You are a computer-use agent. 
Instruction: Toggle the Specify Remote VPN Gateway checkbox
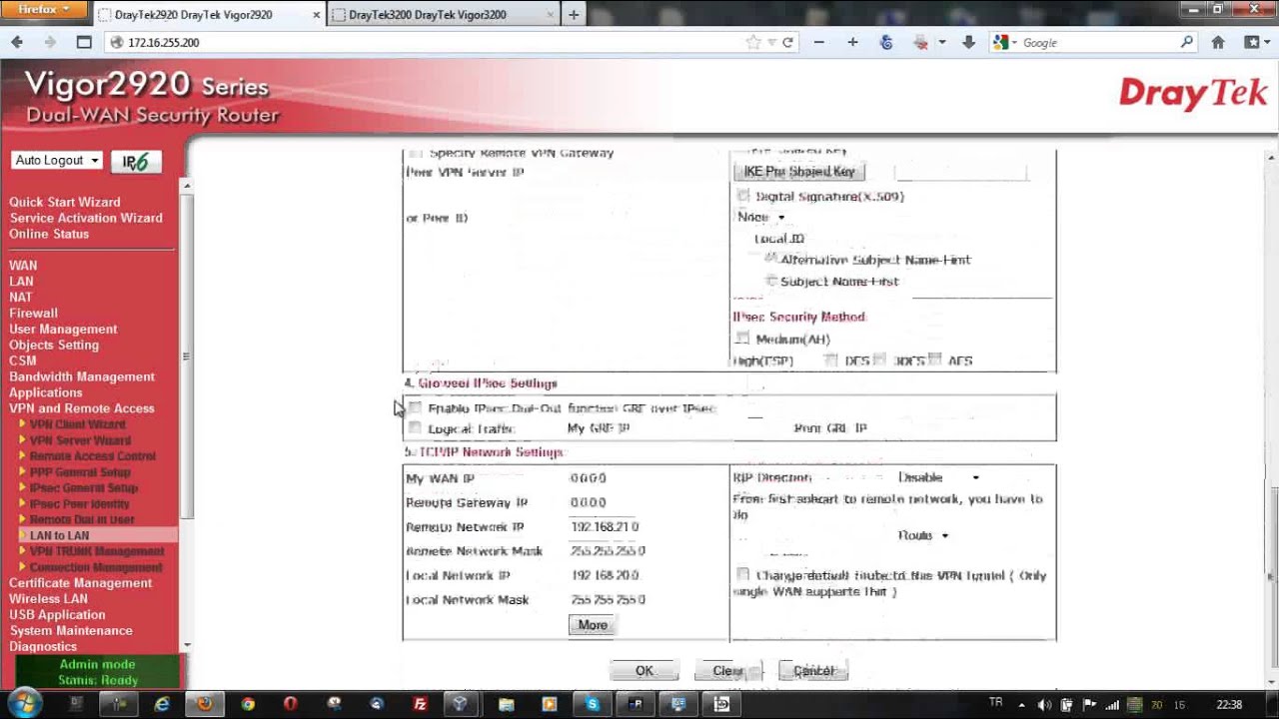click(x=415, y=154)
